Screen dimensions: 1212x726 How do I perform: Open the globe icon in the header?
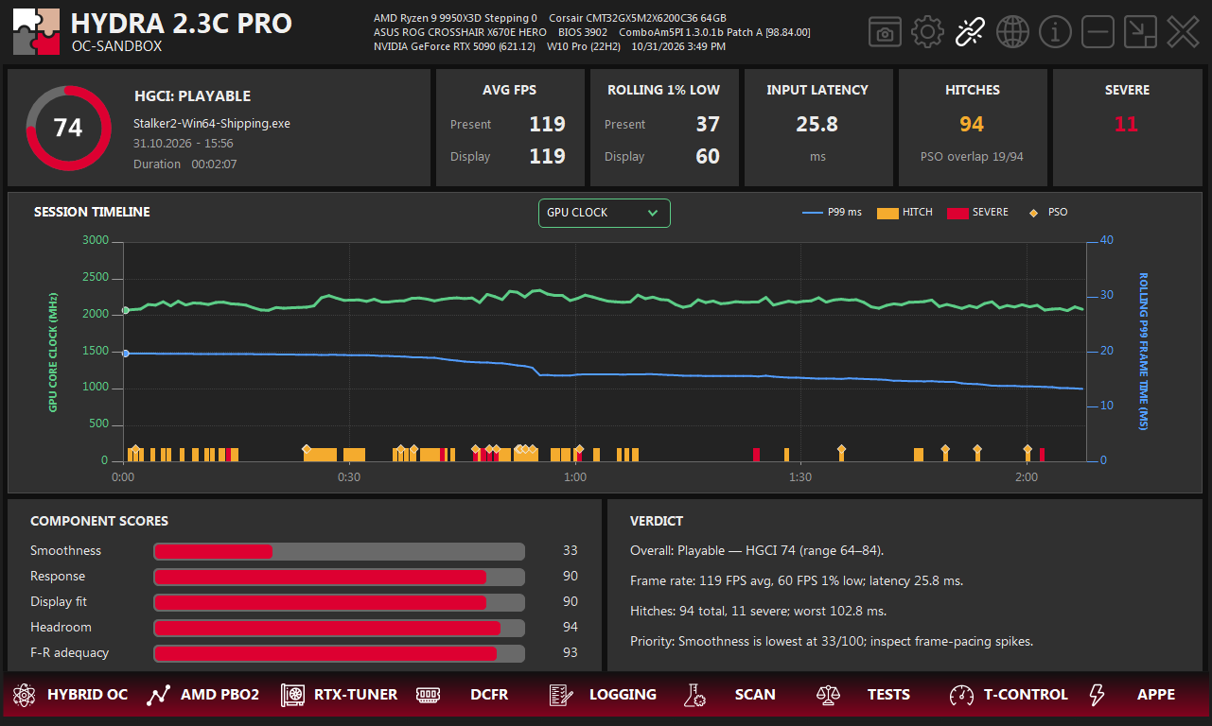click(x=1012, y=32)
